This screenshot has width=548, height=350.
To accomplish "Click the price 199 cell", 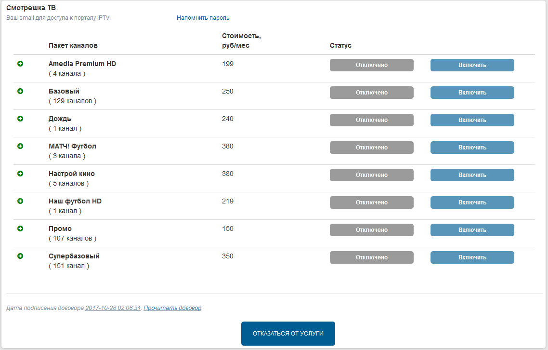I will (x=228, y=64).
